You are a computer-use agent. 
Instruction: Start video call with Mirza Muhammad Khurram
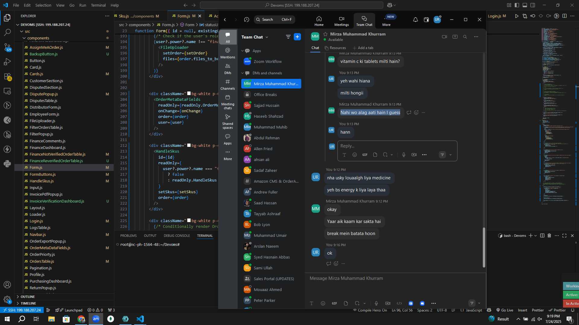(444, 37)
